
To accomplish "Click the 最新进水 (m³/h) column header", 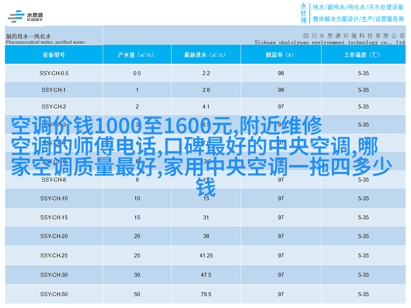I will point(205,55).
